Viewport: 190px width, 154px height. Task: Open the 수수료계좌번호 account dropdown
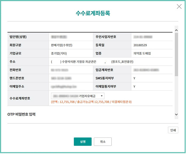[x=78, y=96]
